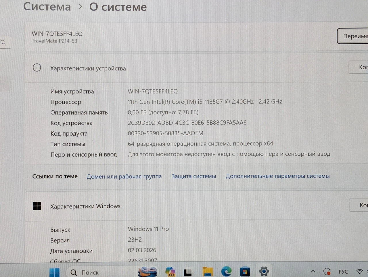Click the version value 23H2
The image size is (368, 277).
(135, 240)
